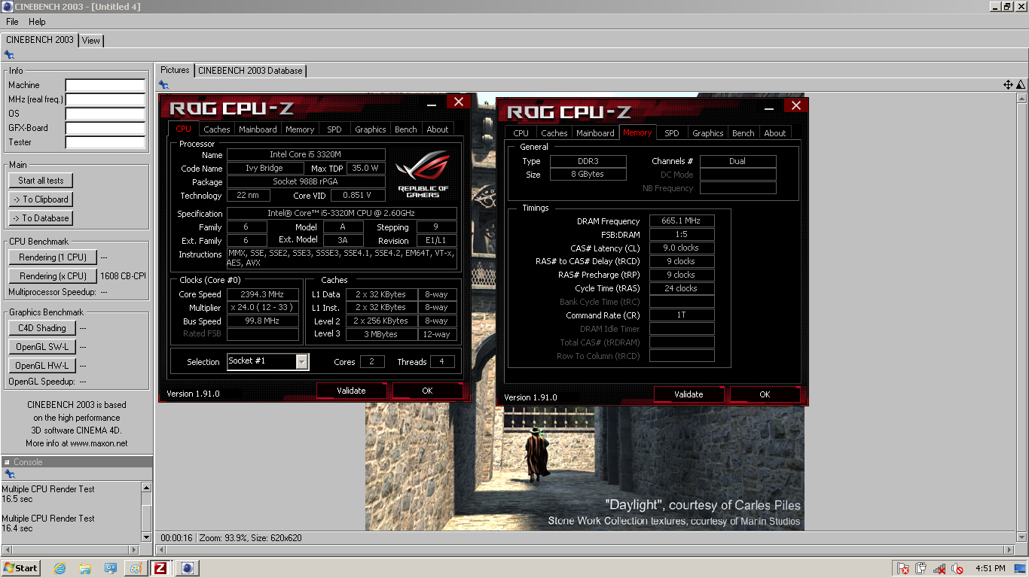Click the MHz (real freq.) input field

[x=105, y=99]
